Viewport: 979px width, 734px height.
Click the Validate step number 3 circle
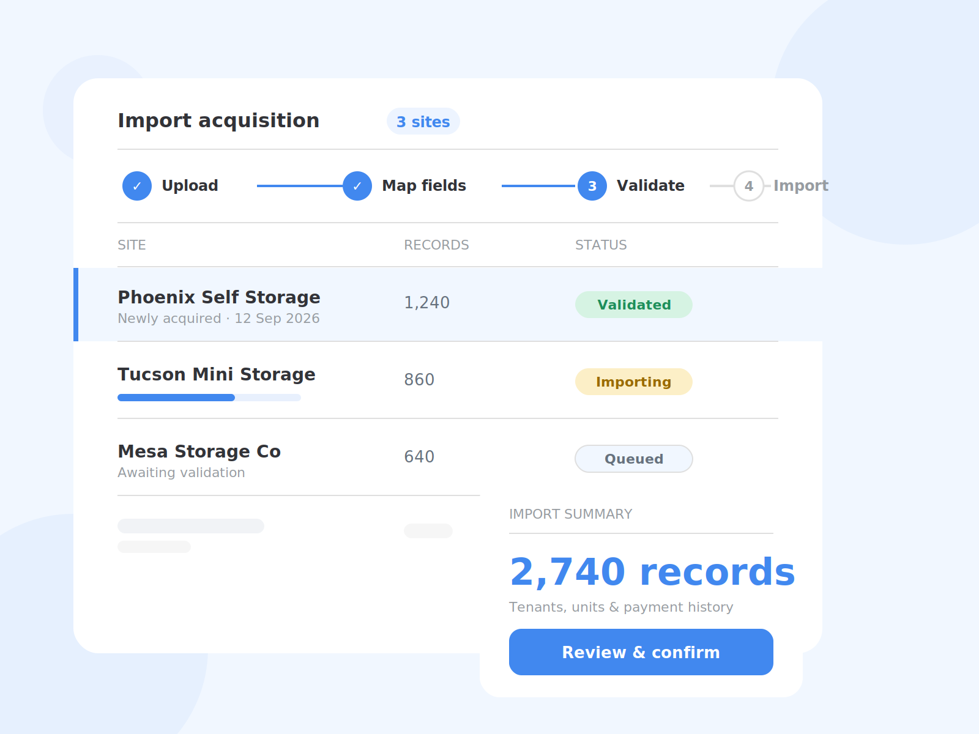592,186
